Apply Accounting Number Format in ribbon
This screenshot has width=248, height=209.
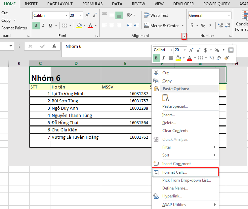pos(192,25)
